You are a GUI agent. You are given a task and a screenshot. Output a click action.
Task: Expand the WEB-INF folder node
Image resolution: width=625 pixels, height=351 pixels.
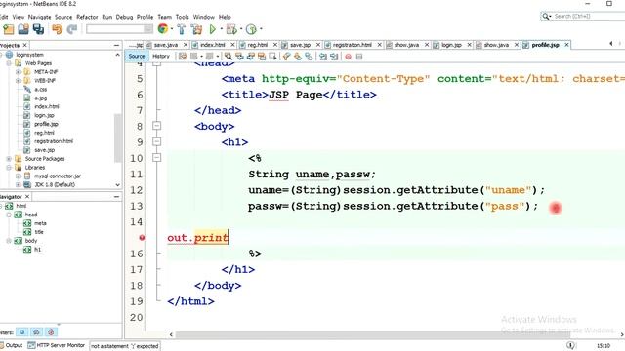[18, 81]
